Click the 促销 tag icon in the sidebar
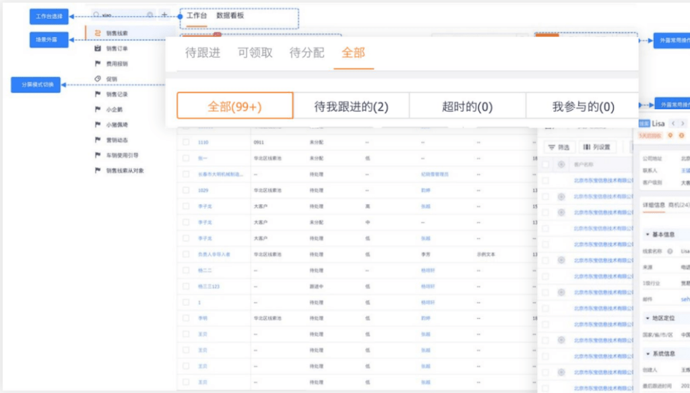 click(98, 79)
